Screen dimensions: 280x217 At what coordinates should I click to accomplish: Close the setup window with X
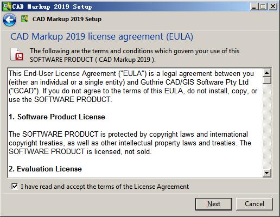click(x=273, y=7)
